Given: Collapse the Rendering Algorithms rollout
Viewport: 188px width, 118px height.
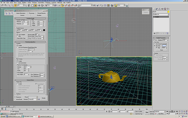Looking at the screenshot, I should click(x=30, y=42).
